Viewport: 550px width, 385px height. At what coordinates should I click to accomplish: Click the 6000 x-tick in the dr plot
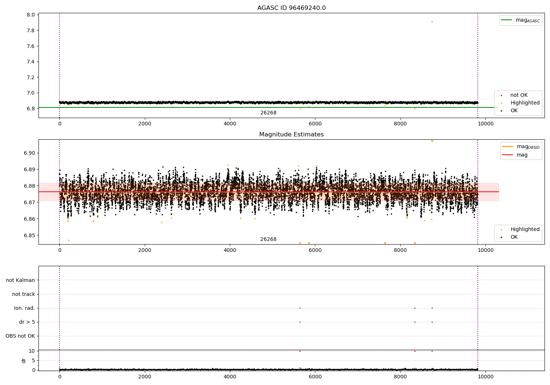coord(315,377)
